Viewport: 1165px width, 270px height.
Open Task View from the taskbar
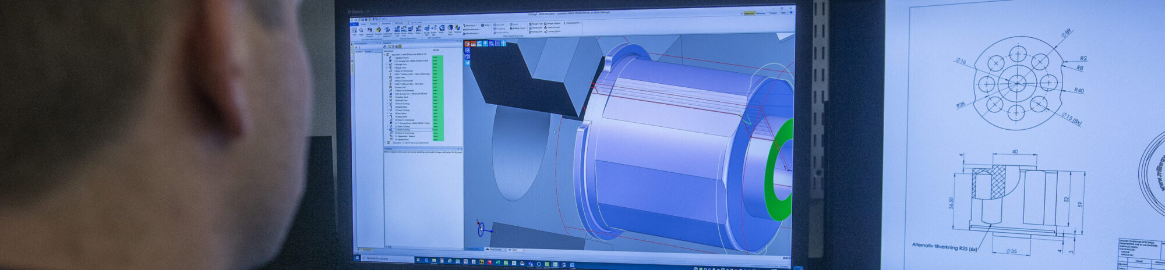[x=418, y=260]
